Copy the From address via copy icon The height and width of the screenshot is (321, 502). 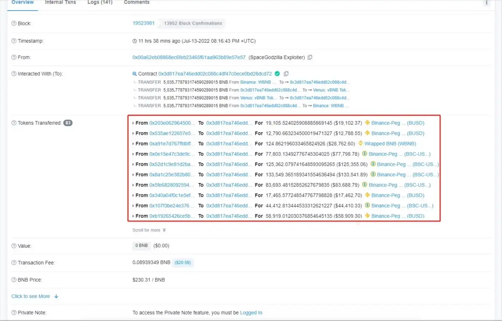click(x=310, y=57)
